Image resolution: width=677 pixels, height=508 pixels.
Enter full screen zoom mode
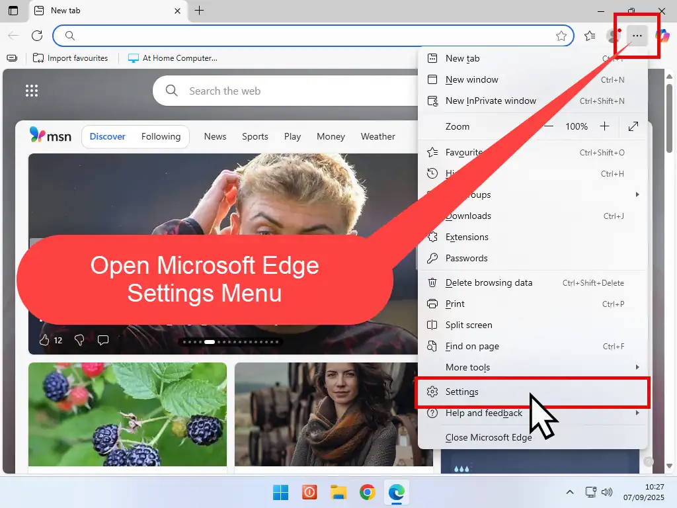(x=633, y=126)
